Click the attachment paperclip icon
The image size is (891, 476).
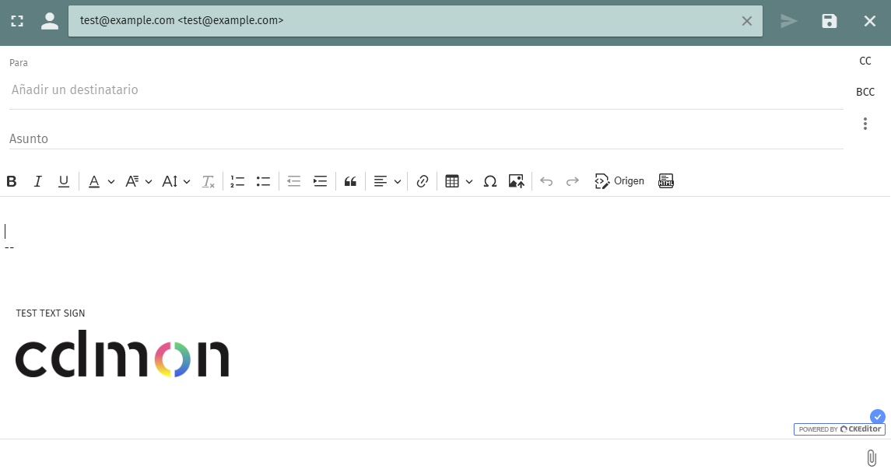point(872,458)
